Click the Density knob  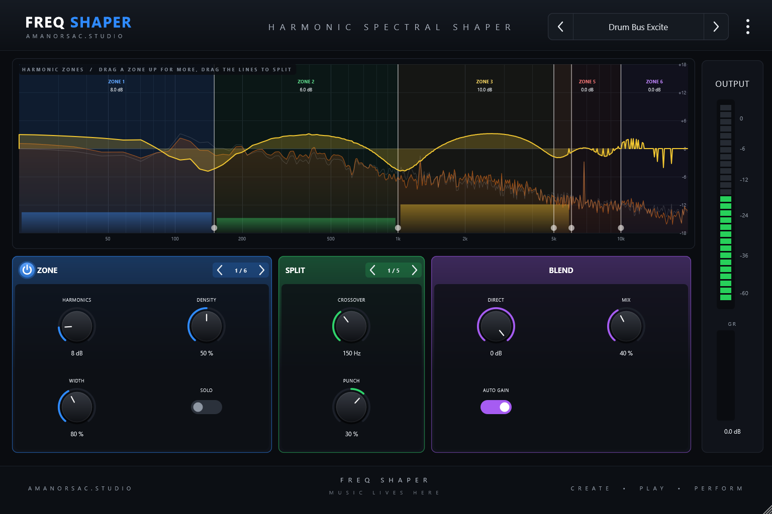(x=207, y=326)
